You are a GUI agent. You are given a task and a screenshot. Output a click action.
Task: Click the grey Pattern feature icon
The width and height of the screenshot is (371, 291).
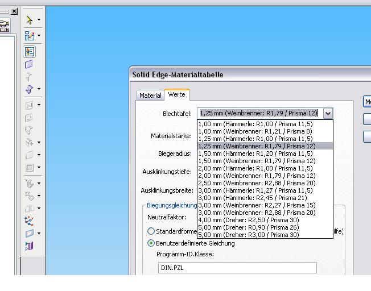(x=30, y=196)
